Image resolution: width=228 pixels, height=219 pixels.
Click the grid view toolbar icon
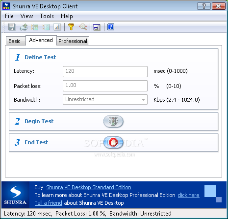pos(35,27)
